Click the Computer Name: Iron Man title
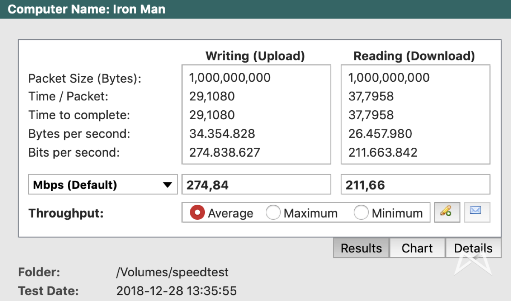This screenshot has width=511, height=301. tap(86, 9)
